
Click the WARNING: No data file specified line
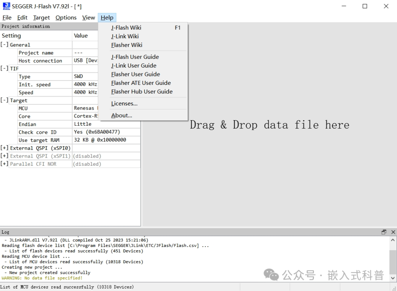pyautogui.click(x=42, y=278)
